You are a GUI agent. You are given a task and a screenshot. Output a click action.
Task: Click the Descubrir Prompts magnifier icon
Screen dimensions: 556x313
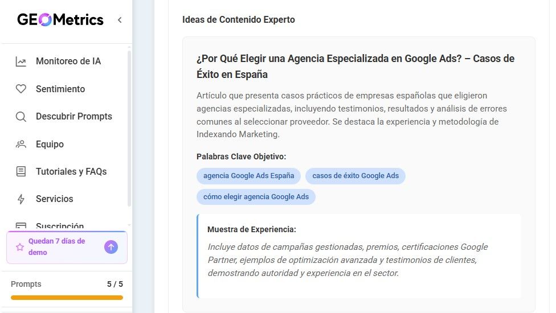(21, 117)
